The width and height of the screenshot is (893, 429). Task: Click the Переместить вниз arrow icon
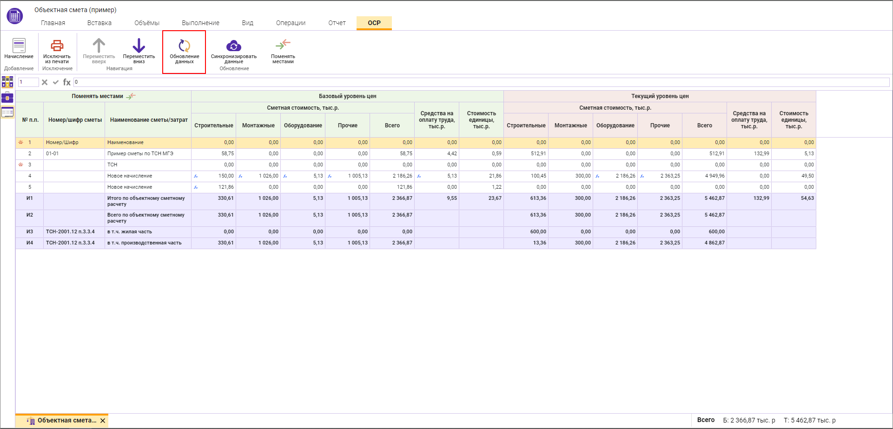click(139, 46)
